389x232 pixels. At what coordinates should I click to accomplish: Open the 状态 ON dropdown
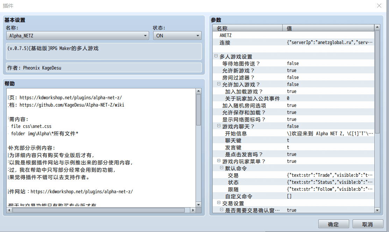177,36
